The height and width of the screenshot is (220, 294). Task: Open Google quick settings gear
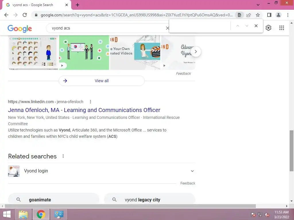(x=268, y=28)
